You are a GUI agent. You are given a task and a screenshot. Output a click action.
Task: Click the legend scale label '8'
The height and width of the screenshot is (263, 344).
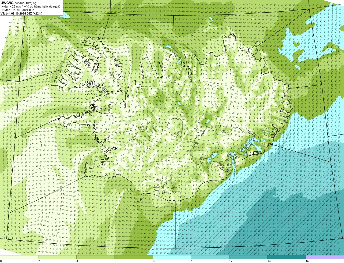tap(154, 261)
